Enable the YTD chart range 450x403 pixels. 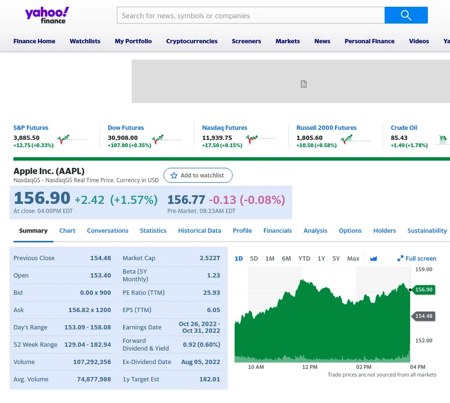tap(304, 258)
